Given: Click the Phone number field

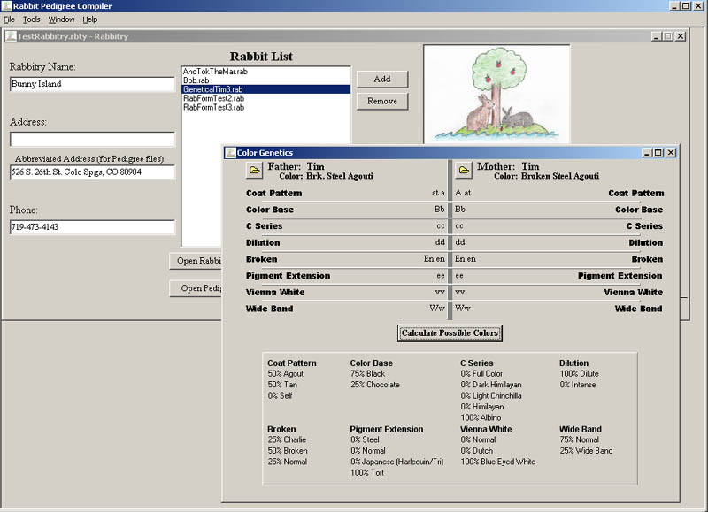Looking at the screenshot, I should tap(92, 228).
